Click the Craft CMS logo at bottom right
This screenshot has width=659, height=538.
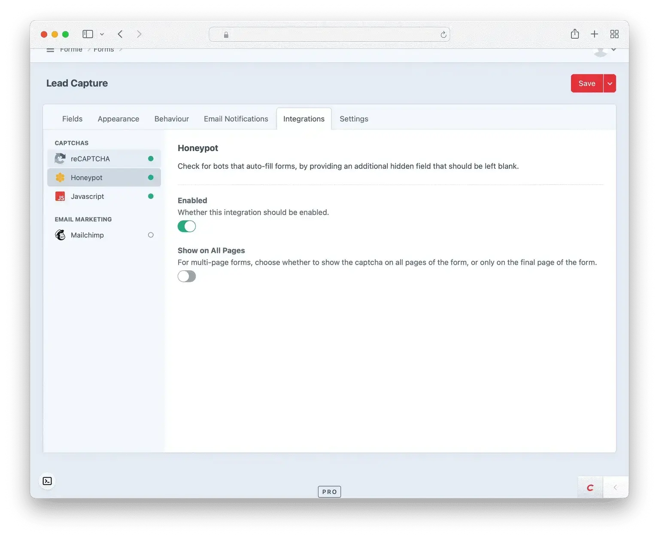click(x=590, y=487)
